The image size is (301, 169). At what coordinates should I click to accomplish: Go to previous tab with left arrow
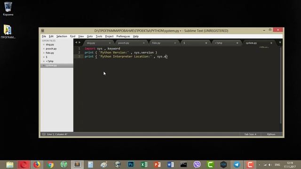tap(76, 42)
